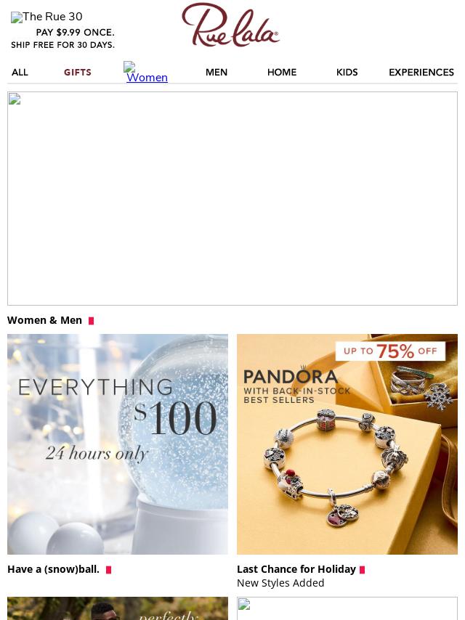The image size is (465, 620).
Task: Click red marker next to Have a (snow)ball
Action: pyautogui.click(x=108, y=570)
